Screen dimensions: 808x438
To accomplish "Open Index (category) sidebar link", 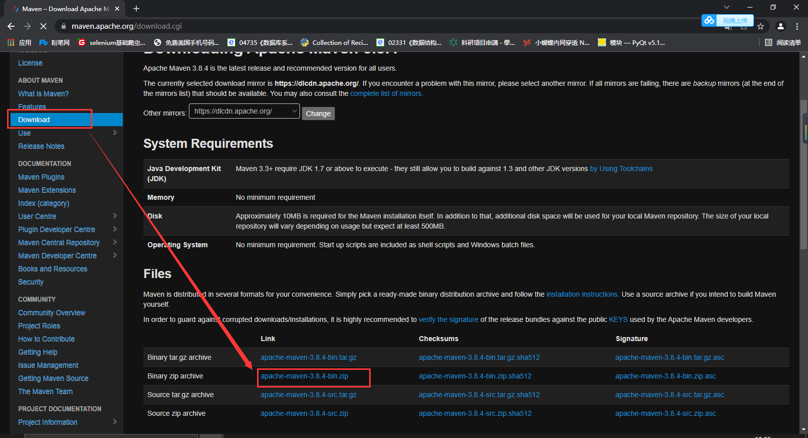I will [44, 203].
